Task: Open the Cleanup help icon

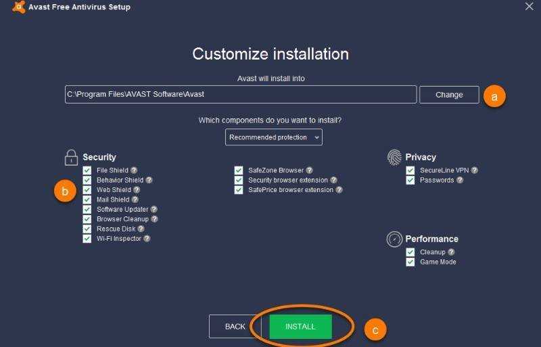Action: click(x=451, y=252)
